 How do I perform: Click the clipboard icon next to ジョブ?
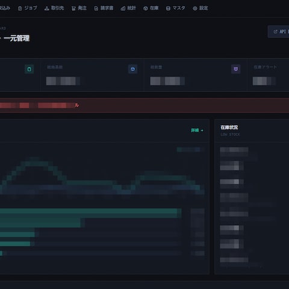[20, 8]
